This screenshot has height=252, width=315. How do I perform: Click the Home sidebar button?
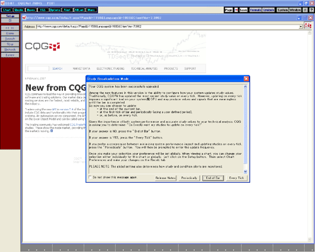(10, 33)
